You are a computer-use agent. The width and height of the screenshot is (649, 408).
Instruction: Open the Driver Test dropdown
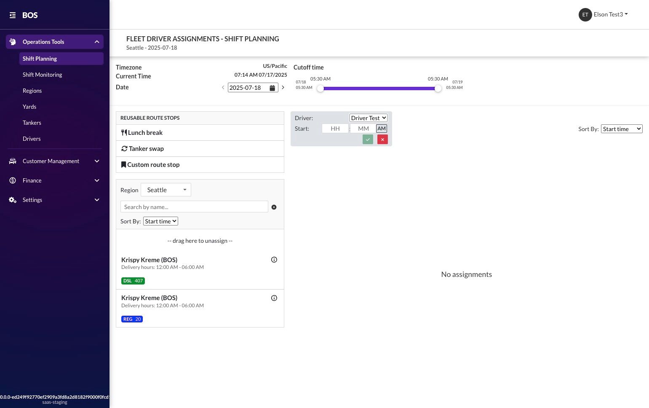tap(369, 118)
